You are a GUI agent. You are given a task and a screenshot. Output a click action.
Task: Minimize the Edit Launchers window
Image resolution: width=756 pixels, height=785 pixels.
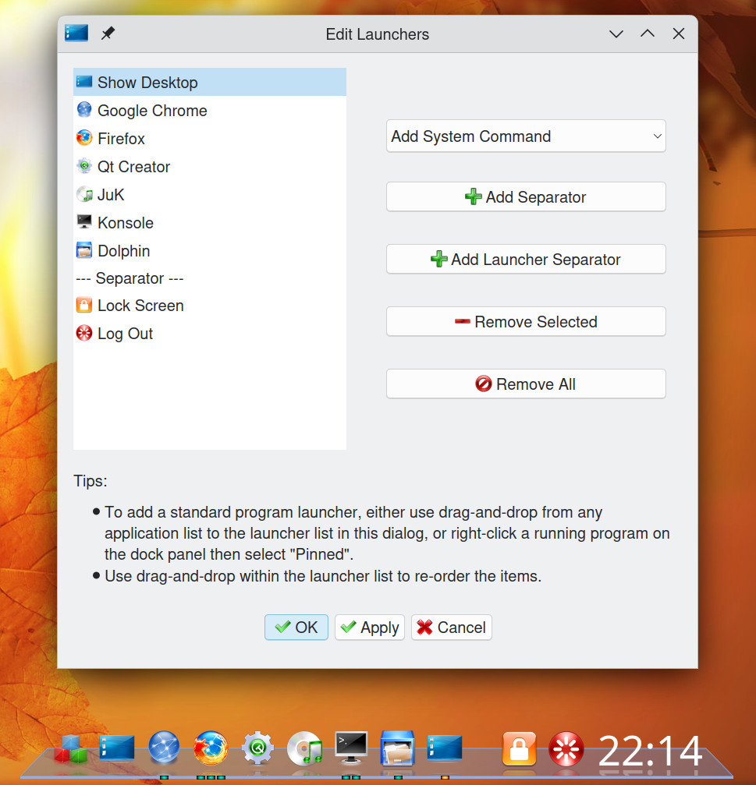tap(616, 34)
